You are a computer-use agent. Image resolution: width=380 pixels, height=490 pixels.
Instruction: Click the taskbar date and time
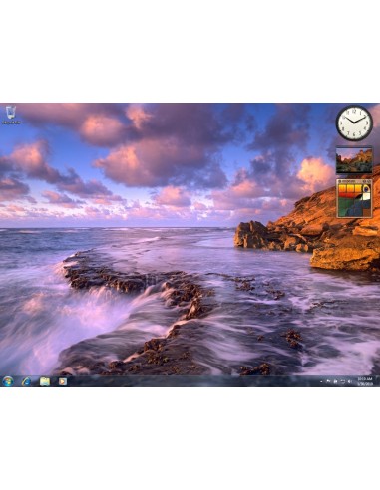click(365, 381)
